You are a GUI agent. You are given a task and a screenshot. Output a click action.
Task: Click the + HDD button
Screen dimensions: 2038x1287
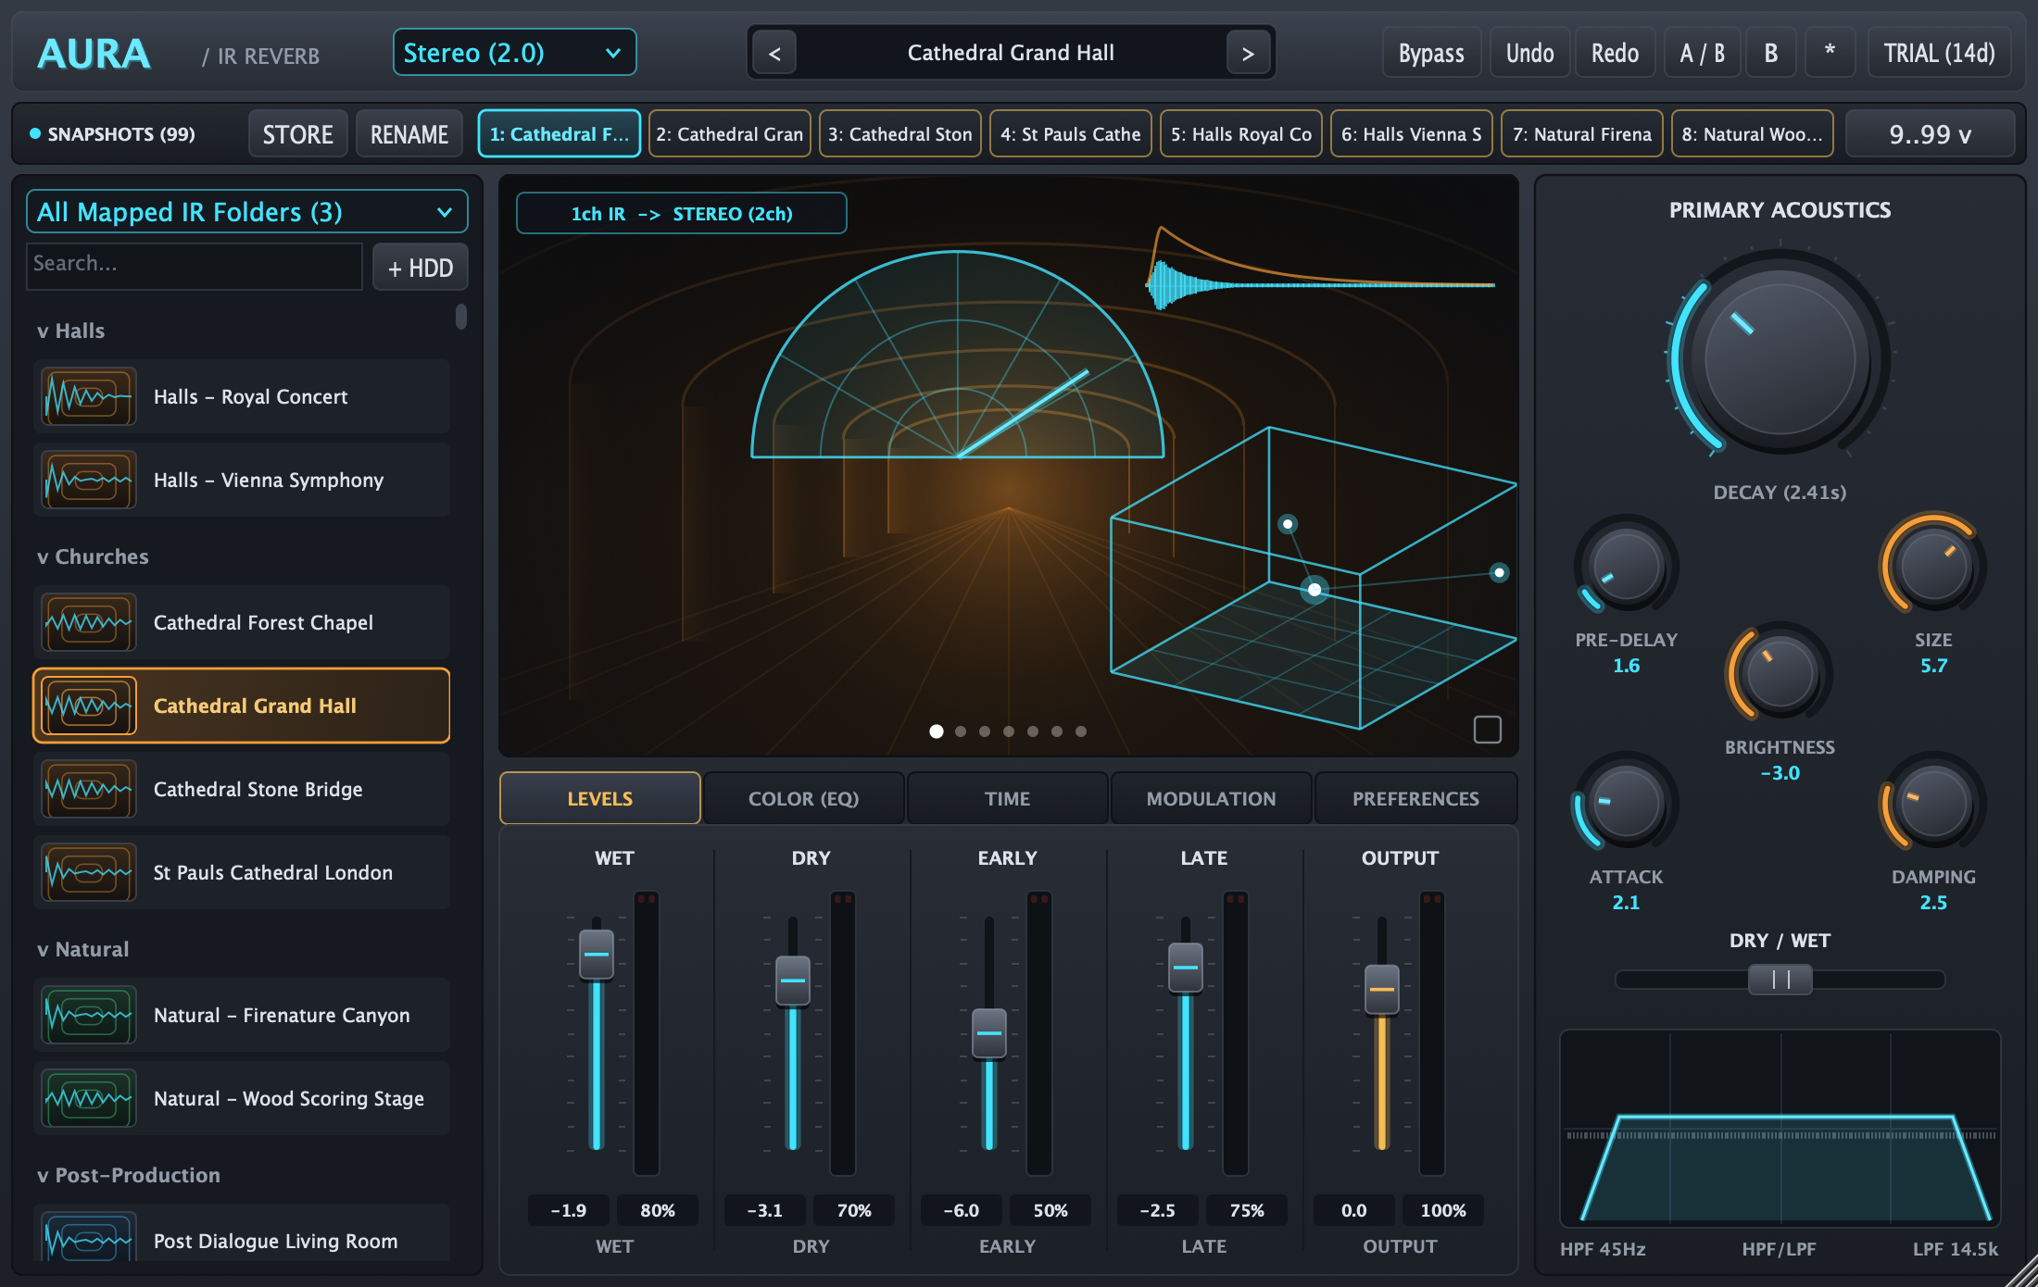coord(421,269)
